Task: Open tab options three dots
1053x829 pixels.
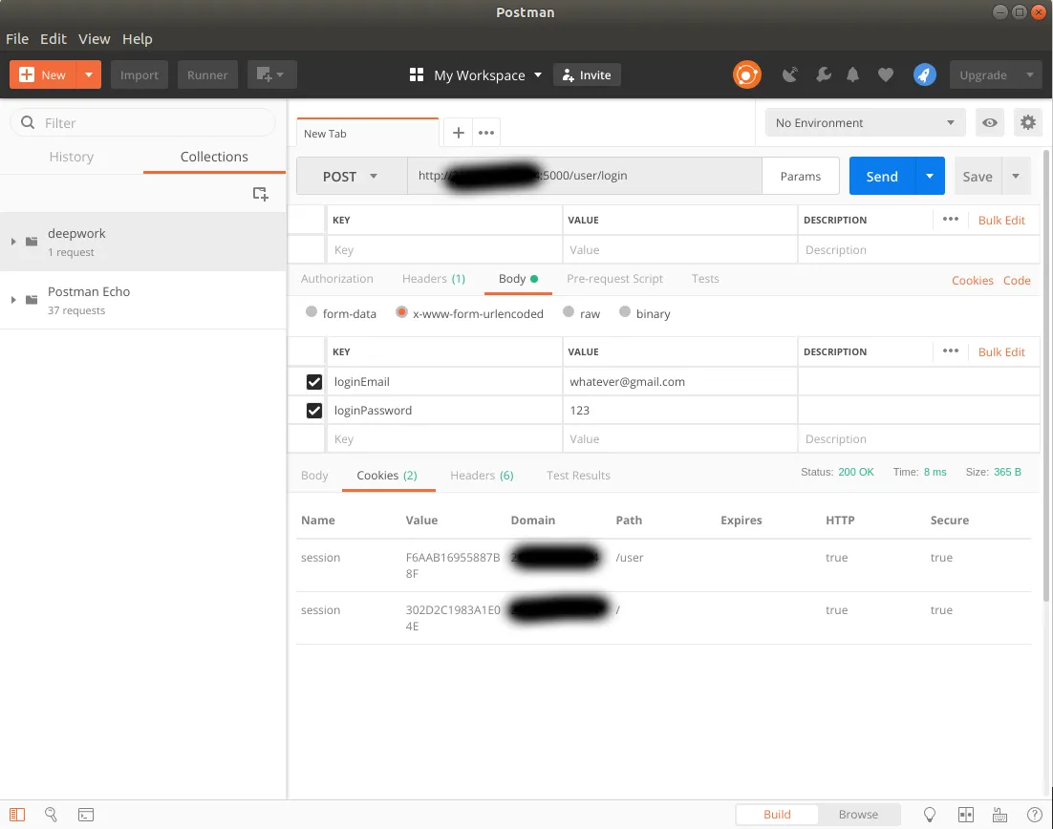Action: (486, 133)
